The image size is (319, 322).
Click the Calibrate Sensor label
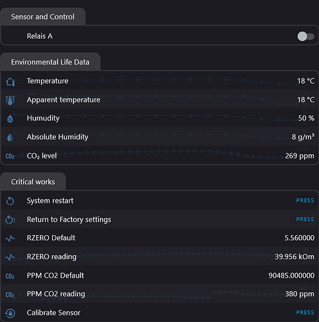click(53, 313)
